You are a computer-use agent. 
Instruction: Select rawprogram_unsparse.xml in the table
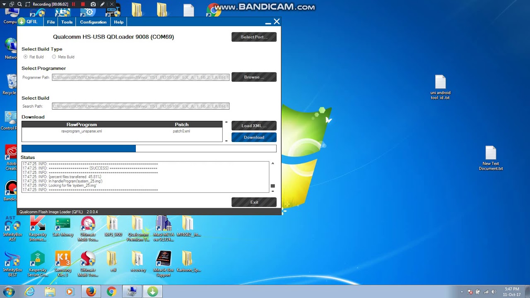coord(82,131)
